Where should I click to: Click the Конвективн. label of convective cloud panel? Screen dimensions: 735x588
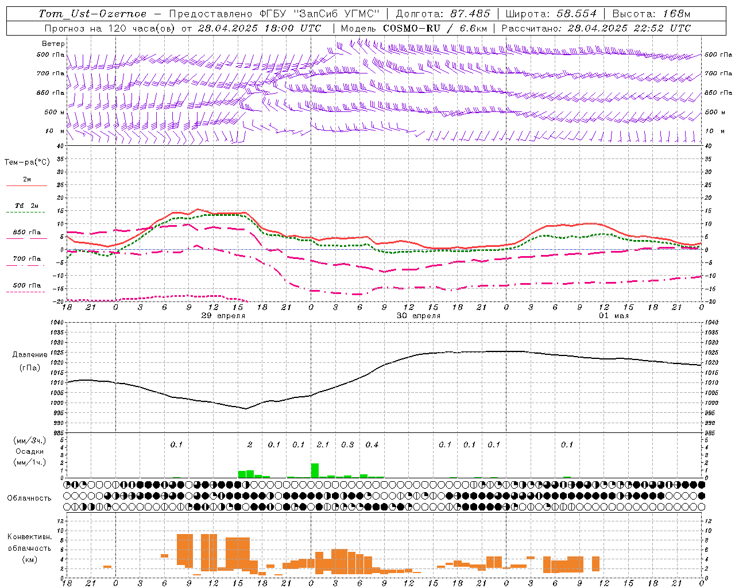coord(29,537)
